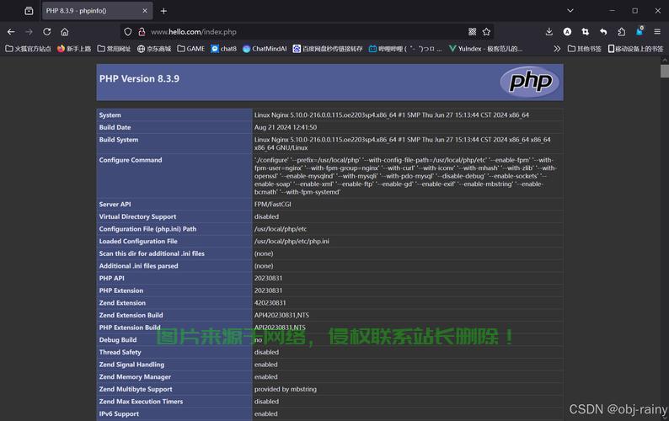Open the Firefox hamburger menu
The height and width of the screenshot is (421, 669).
point(657,32)
